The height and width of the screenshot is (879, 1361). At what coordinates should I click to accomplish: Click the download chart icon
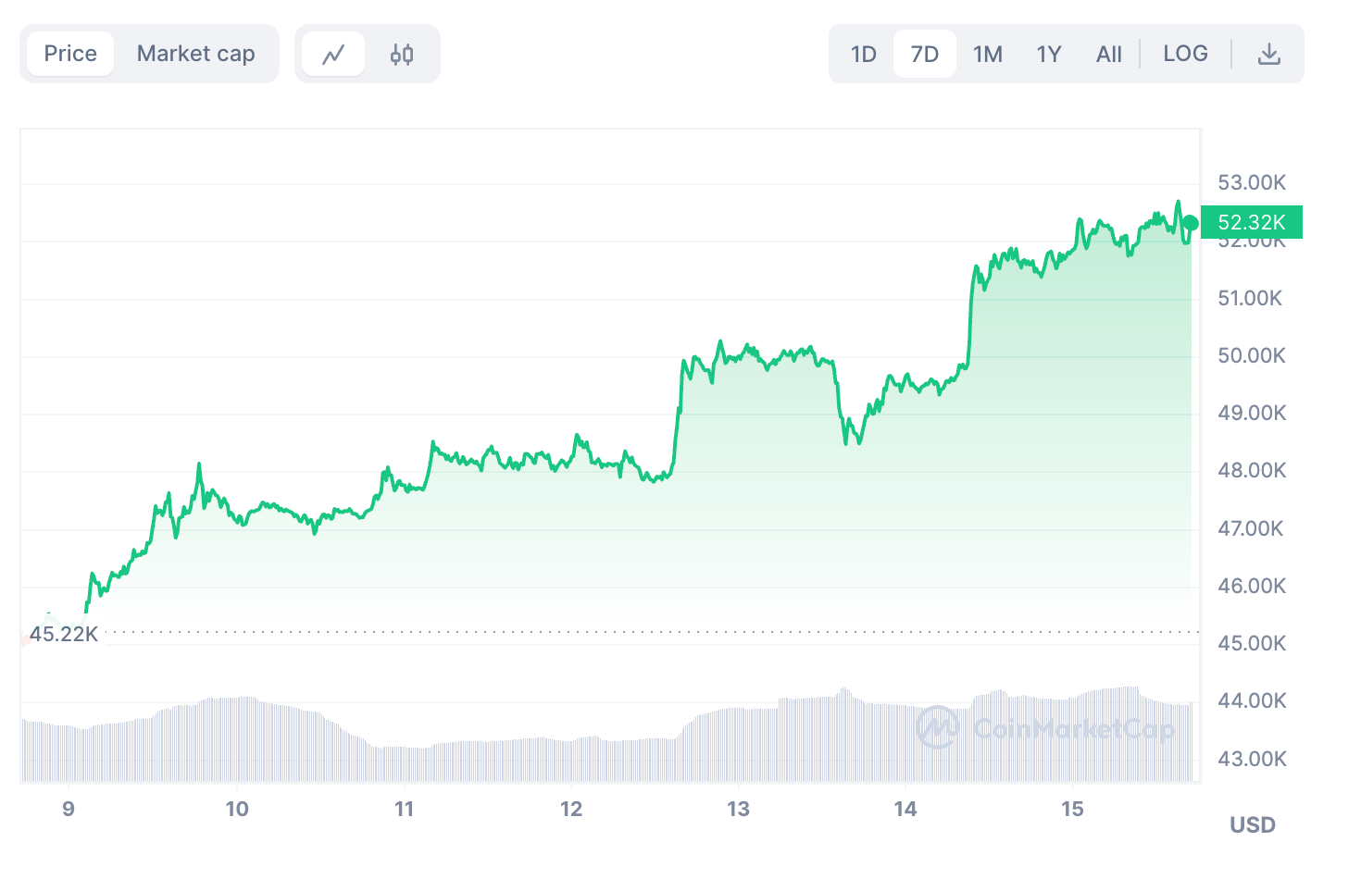pos(1269,53)
